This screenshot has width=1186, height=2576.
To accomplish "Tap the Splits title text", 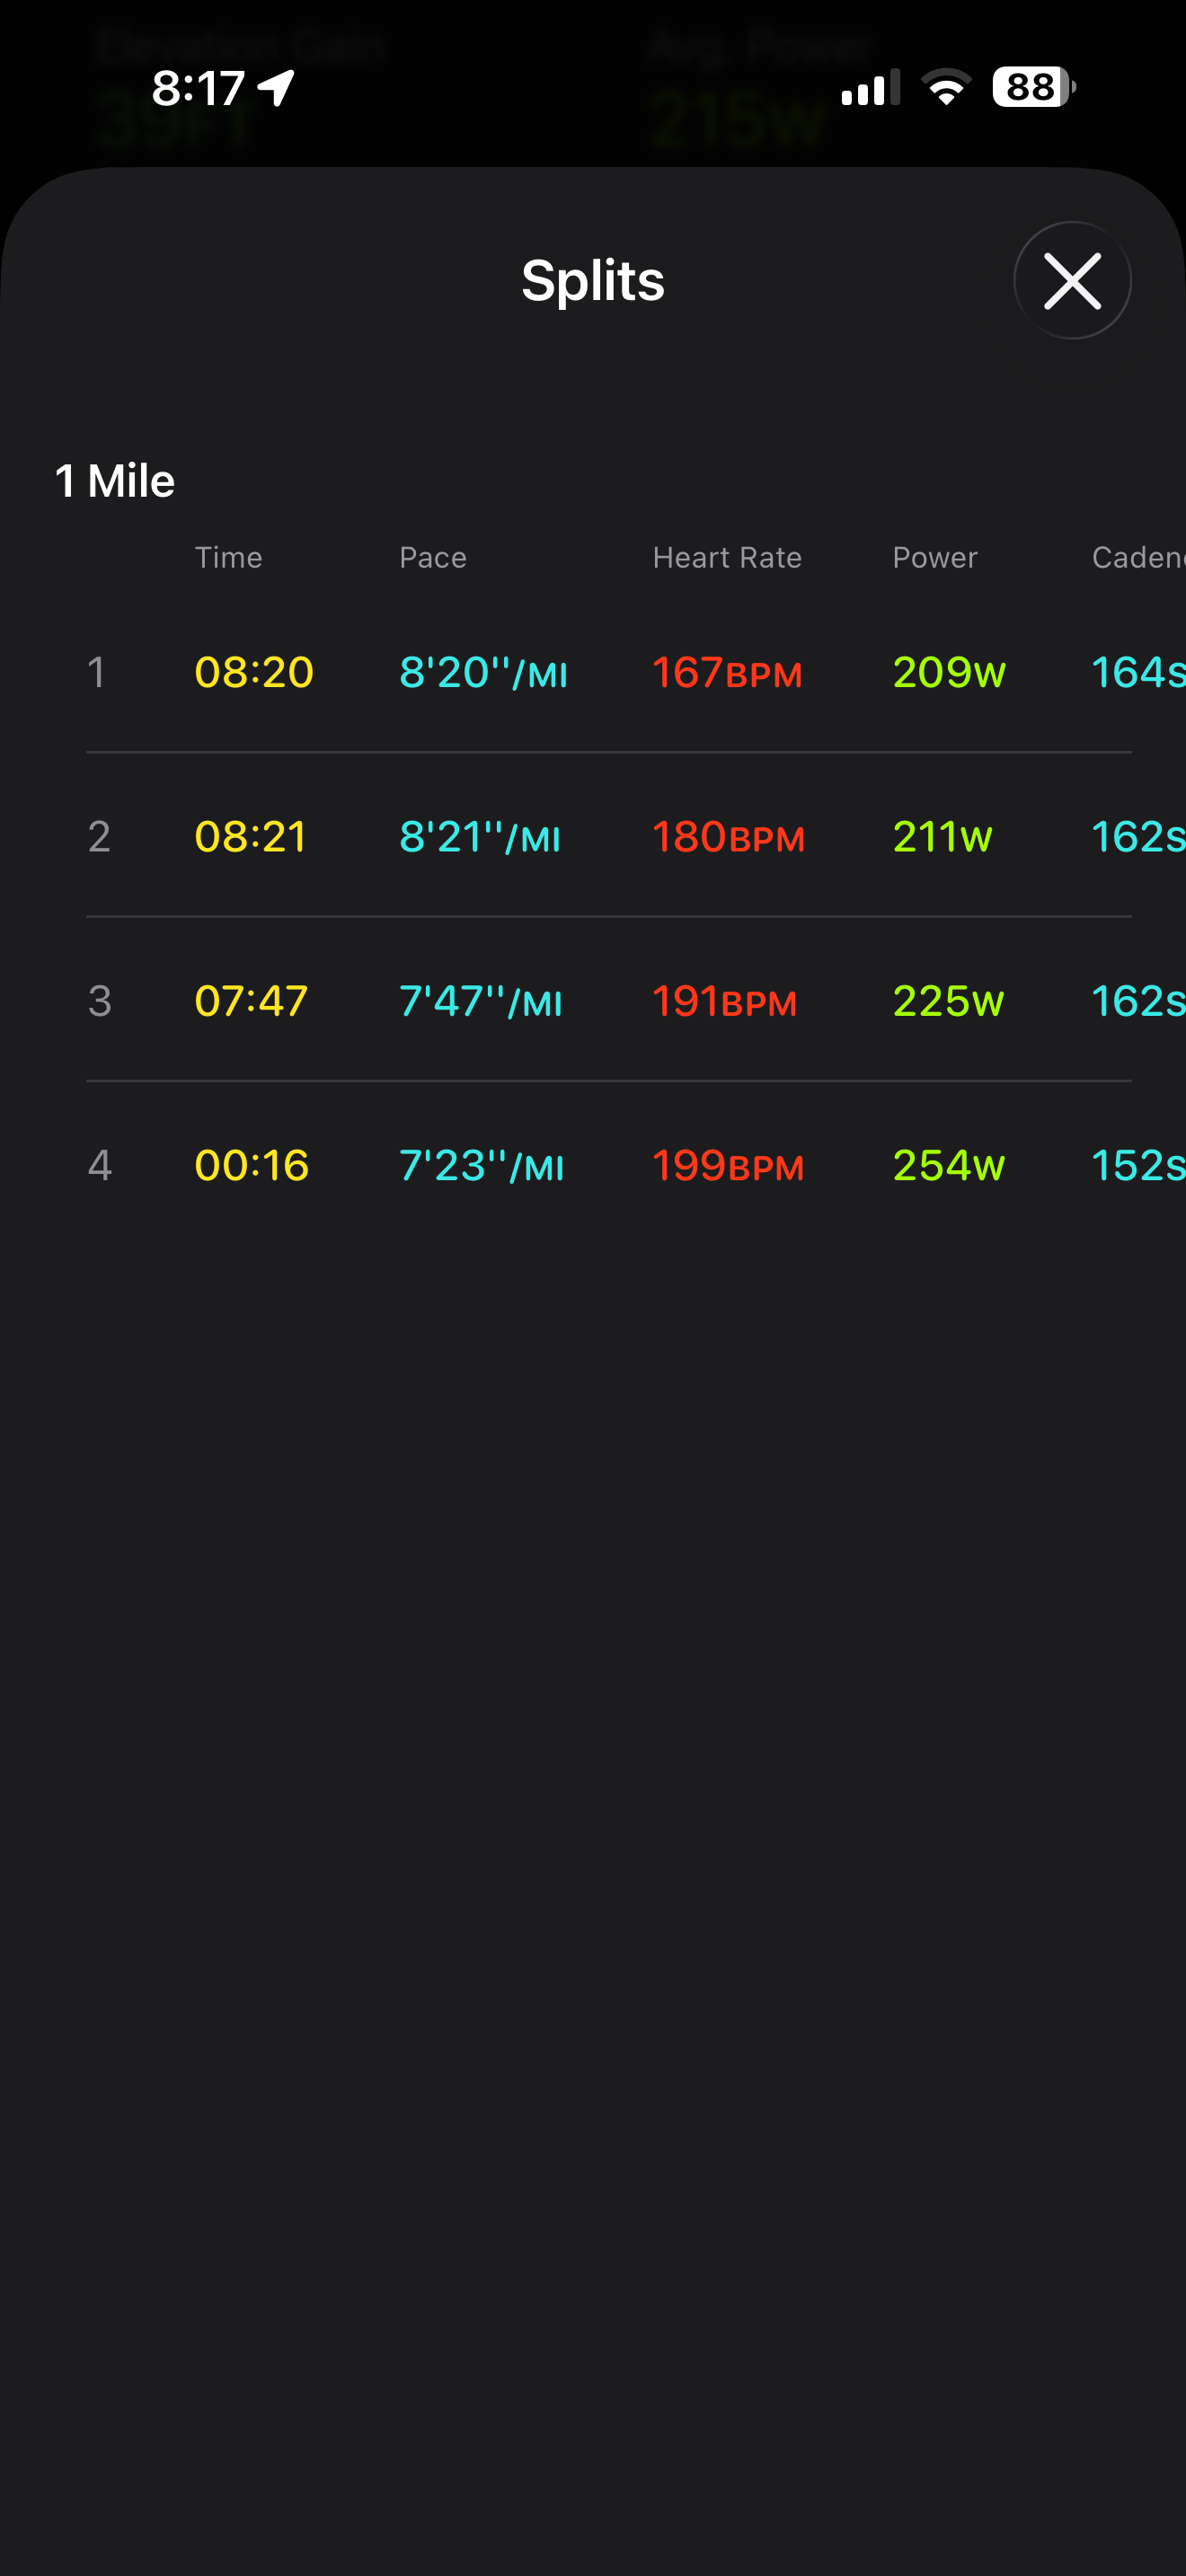I will (x=593, y=280).
